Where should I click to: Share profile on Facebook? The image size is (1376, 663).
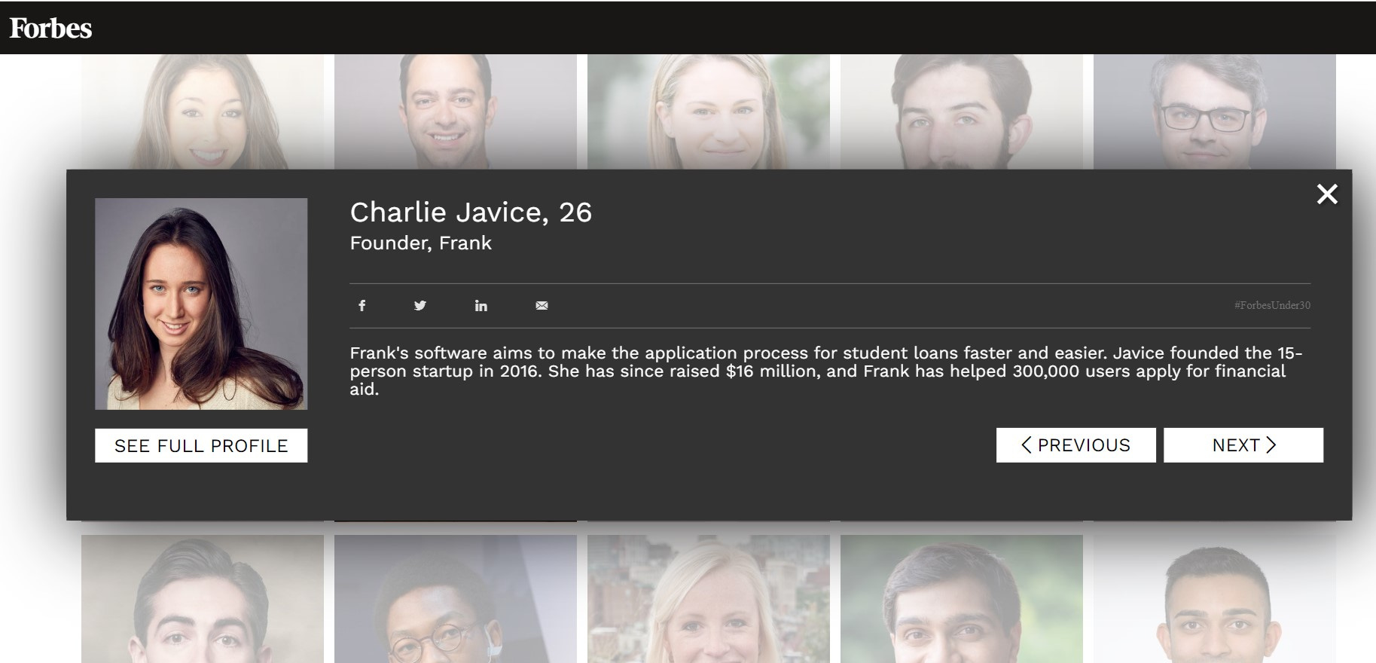362,305
